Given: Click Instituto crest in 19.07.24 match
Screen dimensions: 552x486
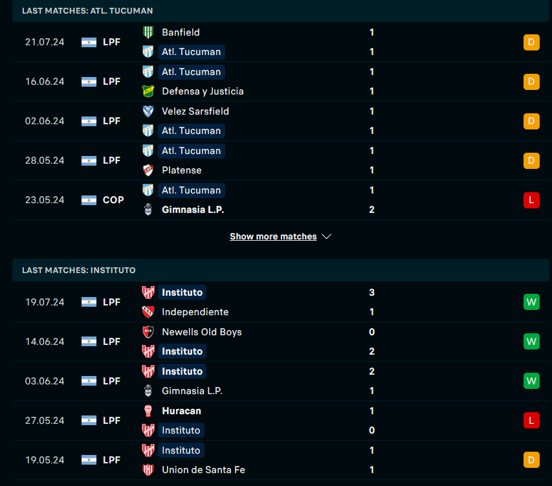Looking at the screenshot, I should click(148, 293).
